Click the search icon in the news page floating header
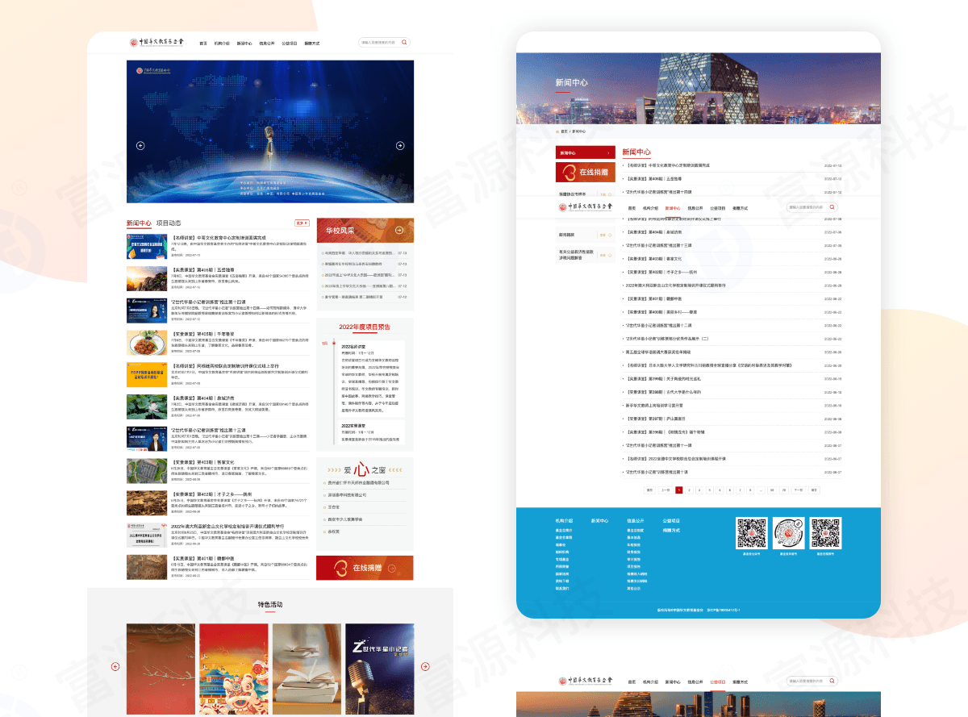 click(x=832, y=207)
